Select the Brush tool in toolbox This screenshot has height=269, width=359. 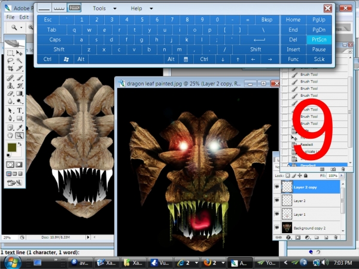[19, 78]
